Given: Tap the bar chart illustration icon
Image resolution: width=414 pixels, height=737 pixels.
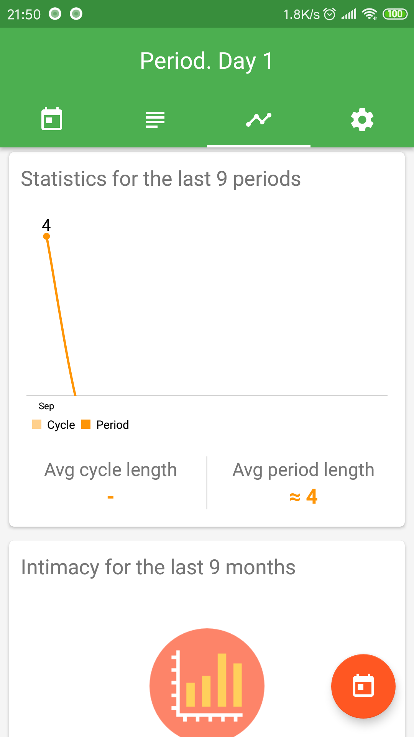Looking at the screenshot, I should 207,683.
